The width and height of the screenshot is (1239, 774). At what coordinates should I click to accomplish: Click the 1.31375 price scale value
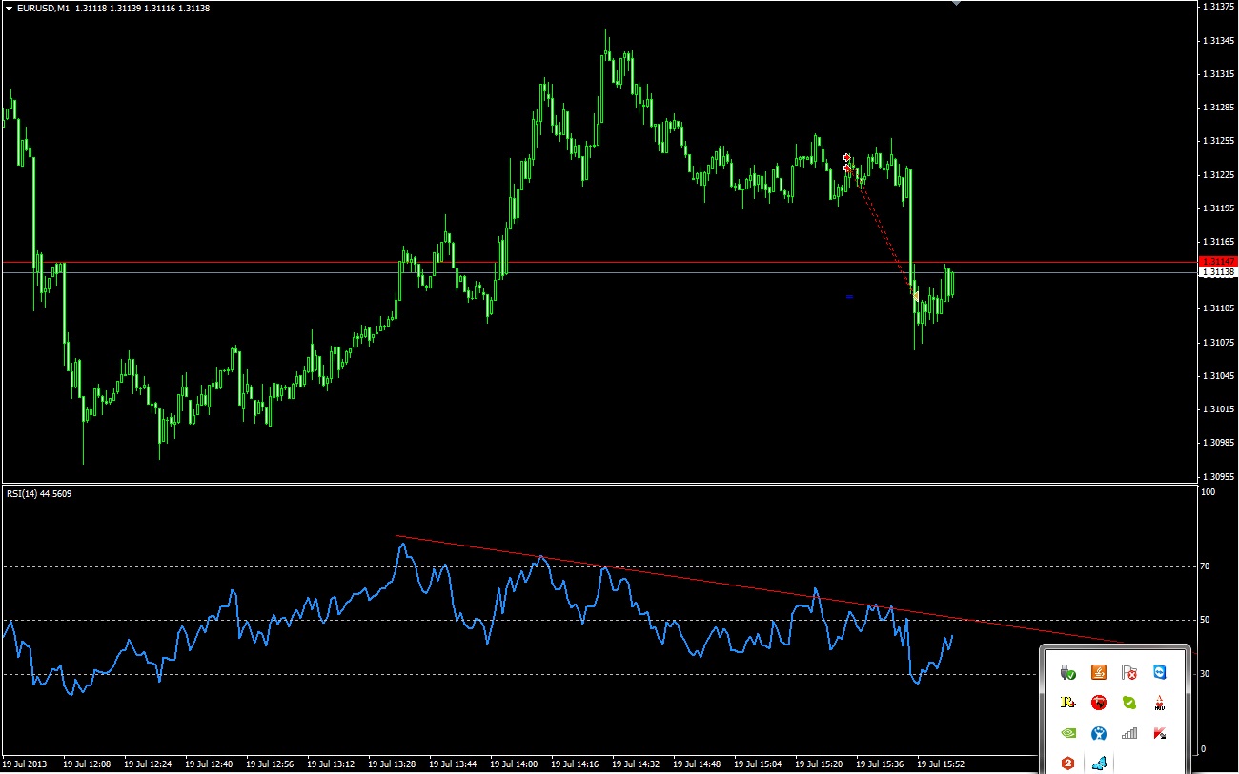click(1219, 7)
